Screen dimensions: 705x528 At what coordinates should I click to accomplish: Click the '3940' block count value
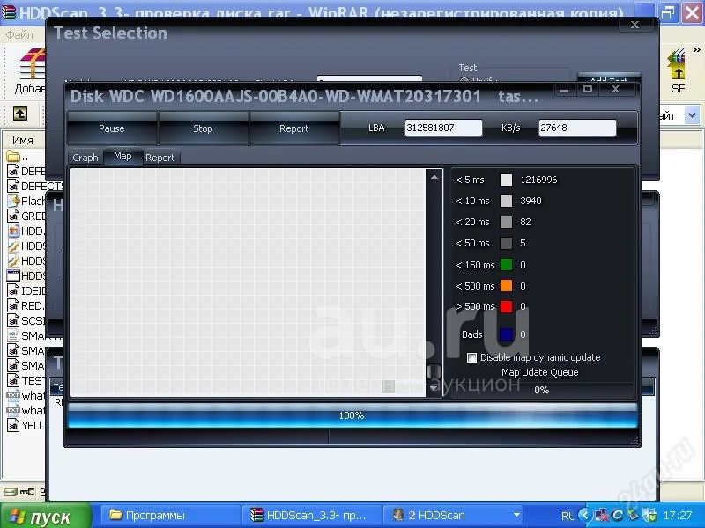[x=531, y=201]
